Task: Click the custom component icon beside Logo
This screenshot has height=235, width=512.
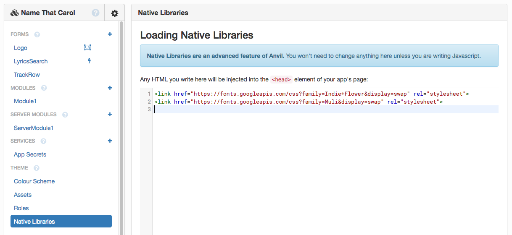Action: 87,48
